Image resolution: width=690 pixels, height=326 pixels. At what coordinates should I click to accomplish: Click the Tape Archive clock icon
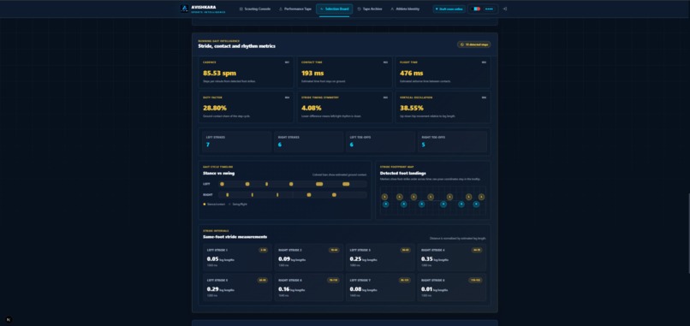pyautogui.click(x=359, y=9)
